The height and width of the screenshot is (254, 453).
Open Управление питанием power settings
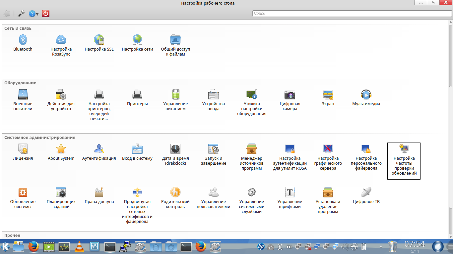[175, 95]
